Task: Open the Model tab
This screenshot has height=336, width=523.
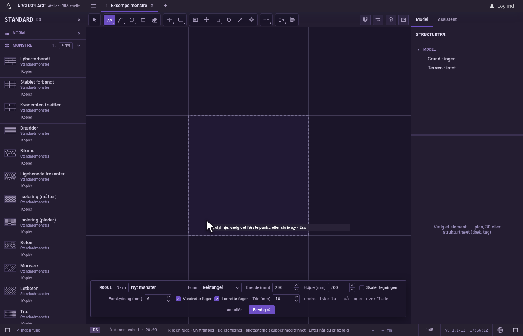Action: pyautogui.click(x=422, y=19)
